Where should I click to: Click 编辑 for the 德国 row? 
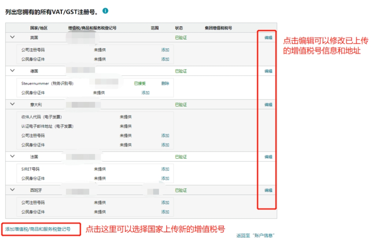click(268, 71)
